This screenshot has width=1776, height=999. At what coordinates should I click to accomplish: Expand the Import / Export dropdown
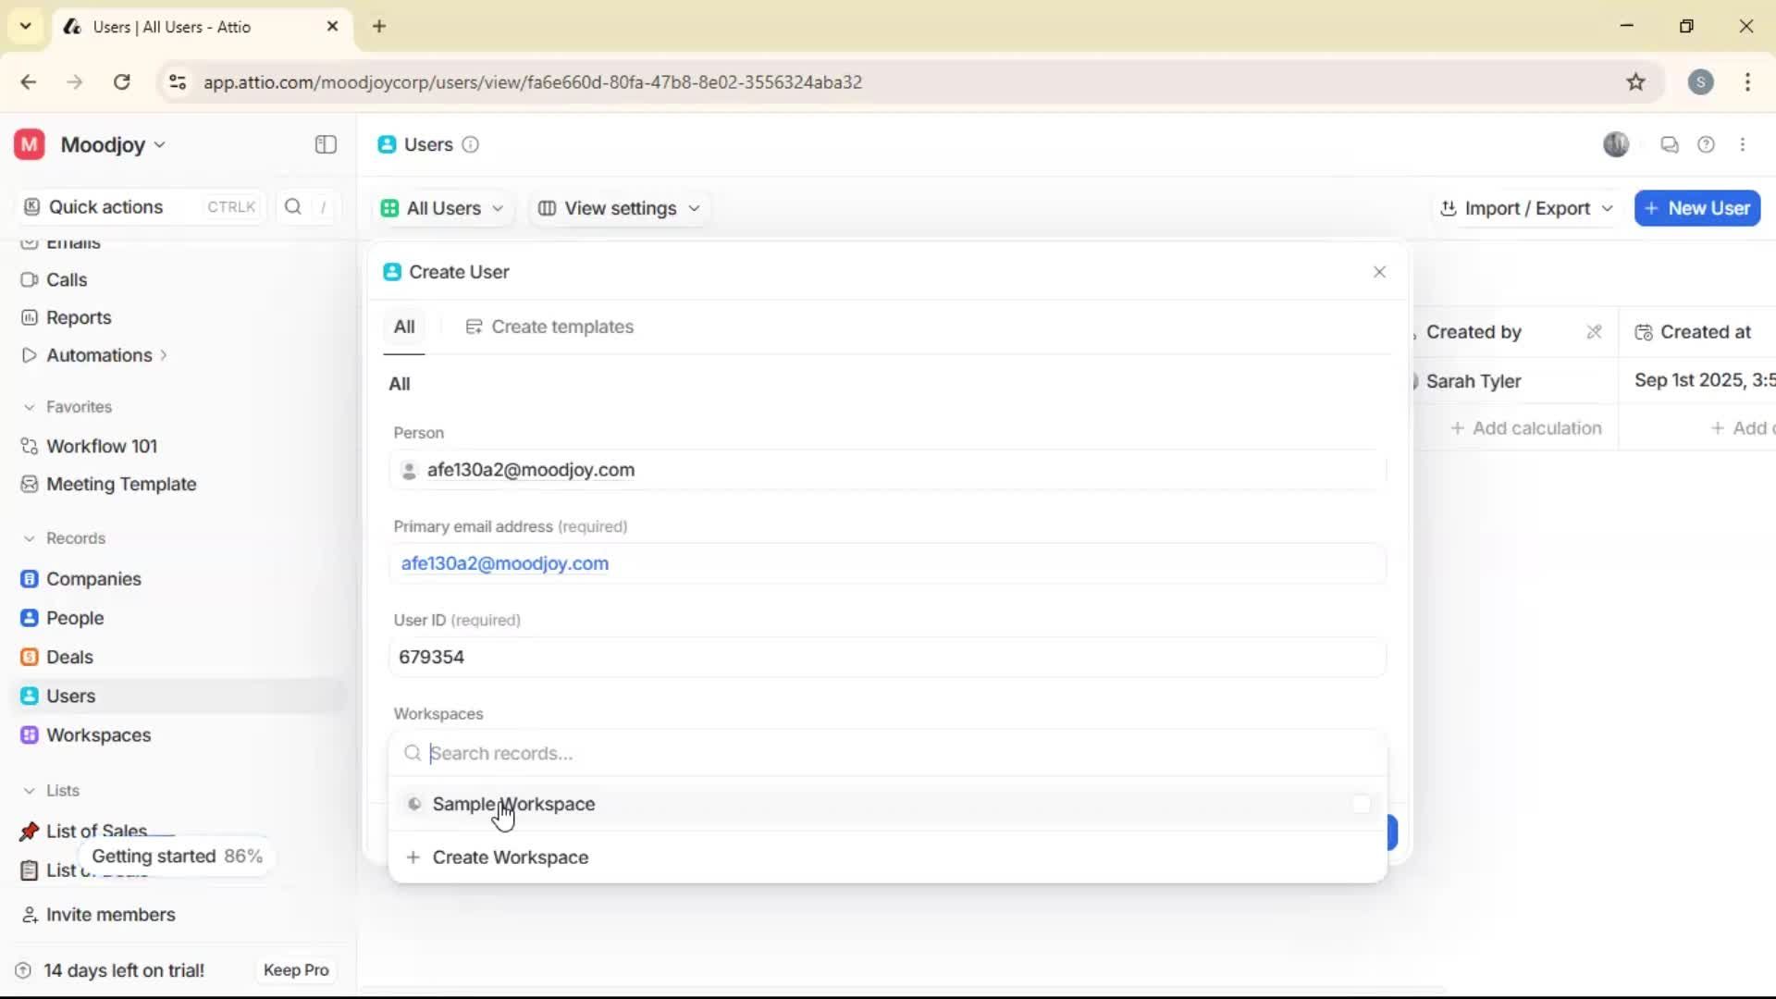point(1525,208)
